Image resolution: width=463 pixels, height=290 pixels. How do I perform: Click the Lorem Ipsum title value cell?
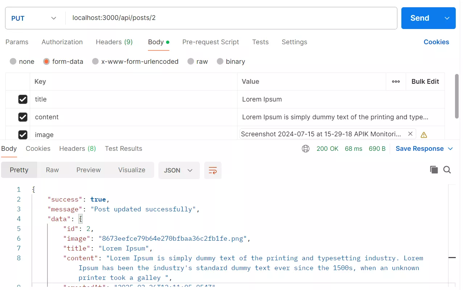341,99
